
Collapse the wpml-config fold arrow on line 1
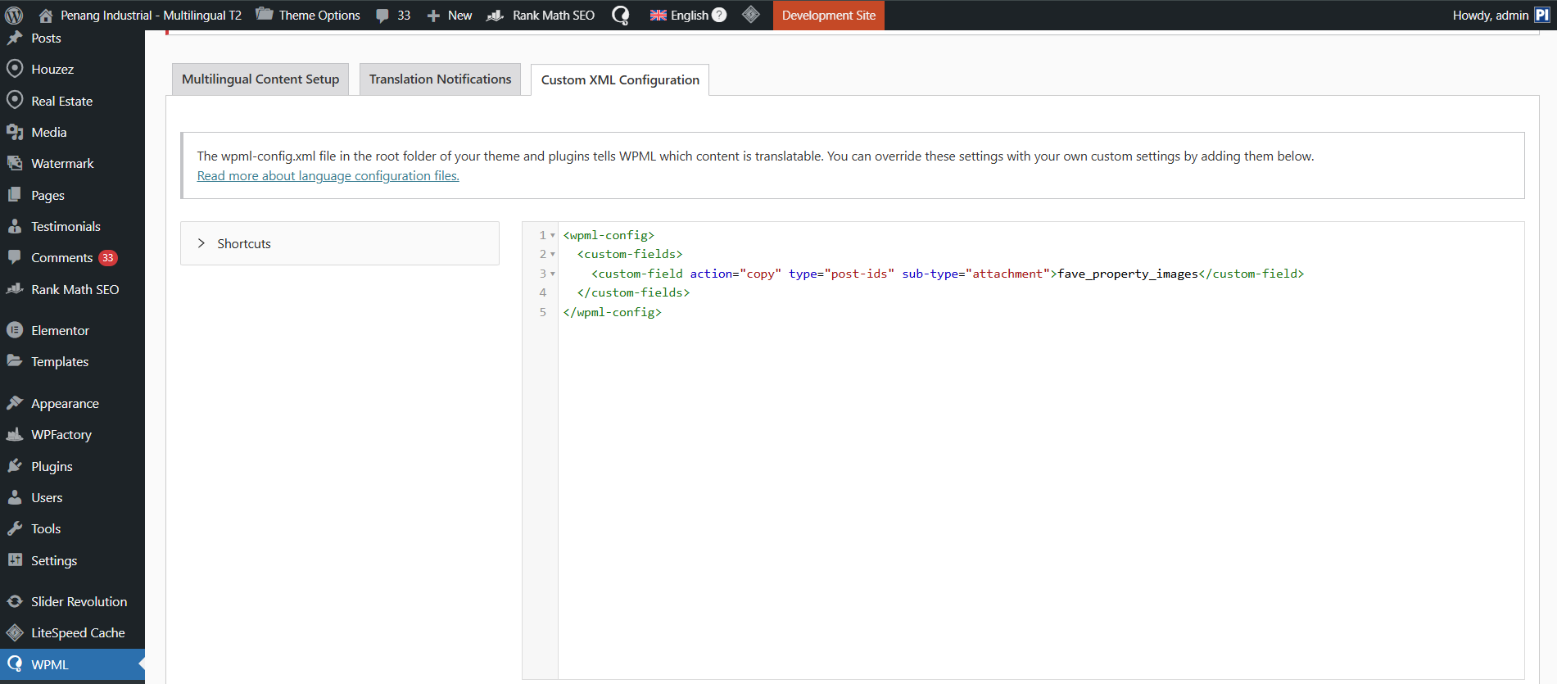coord(553,235)
